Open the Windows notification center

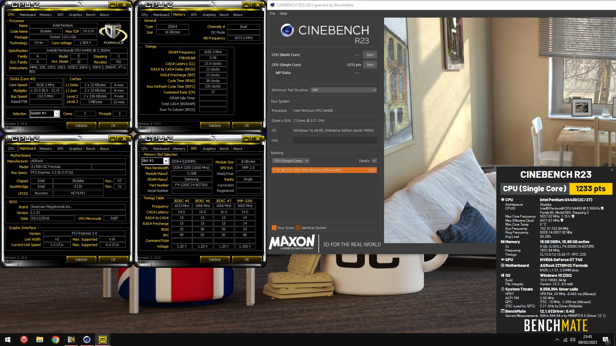(606, 340)
